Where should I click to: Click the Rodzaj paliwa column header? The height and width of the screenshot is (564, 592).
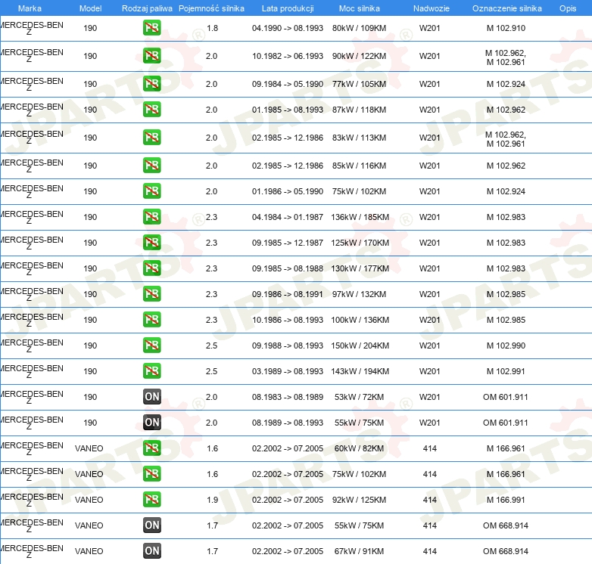[147, 8]
